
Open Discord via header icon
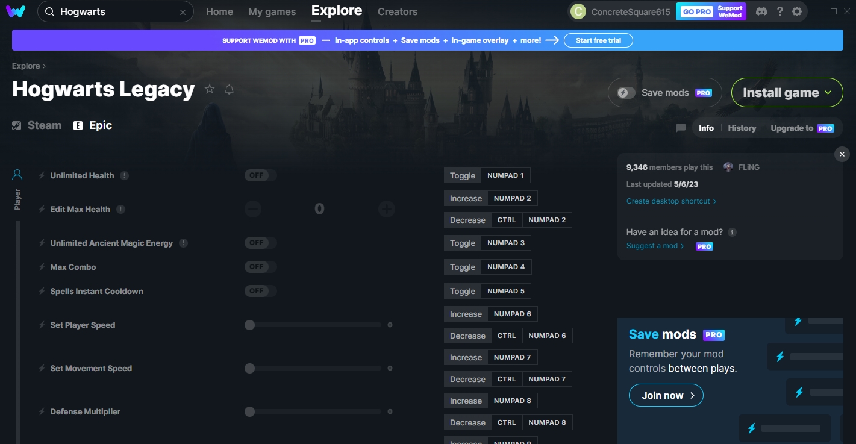coord(761,11)
